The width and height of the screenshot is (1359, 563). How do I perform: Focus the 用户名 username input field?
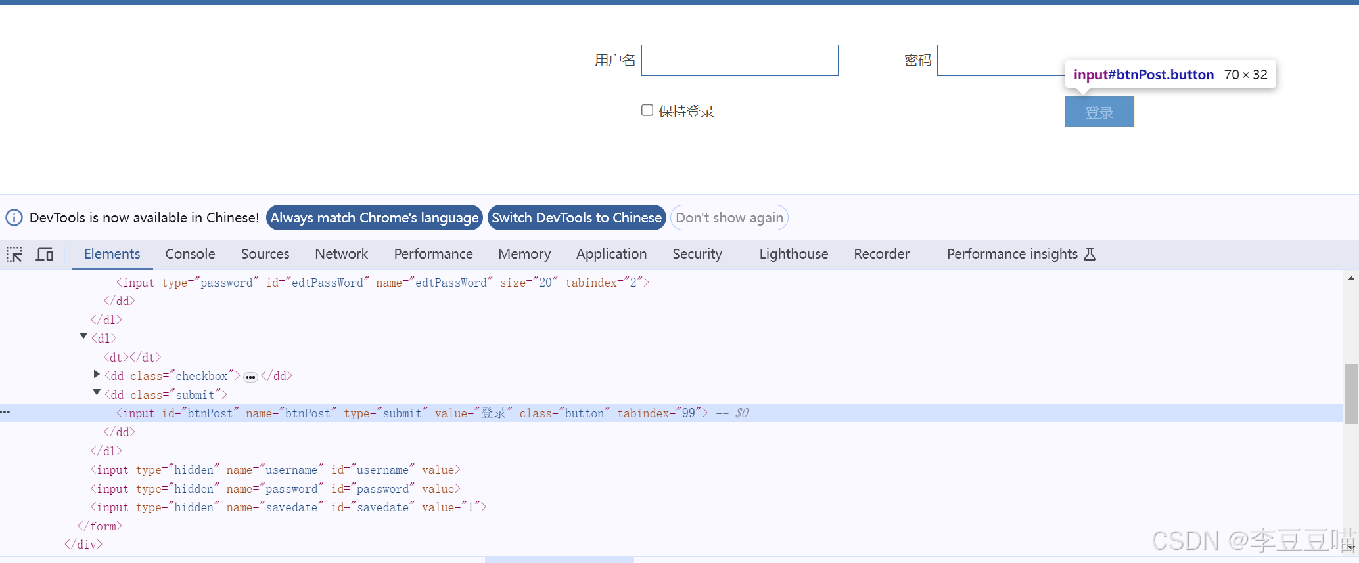pos(740,60)
